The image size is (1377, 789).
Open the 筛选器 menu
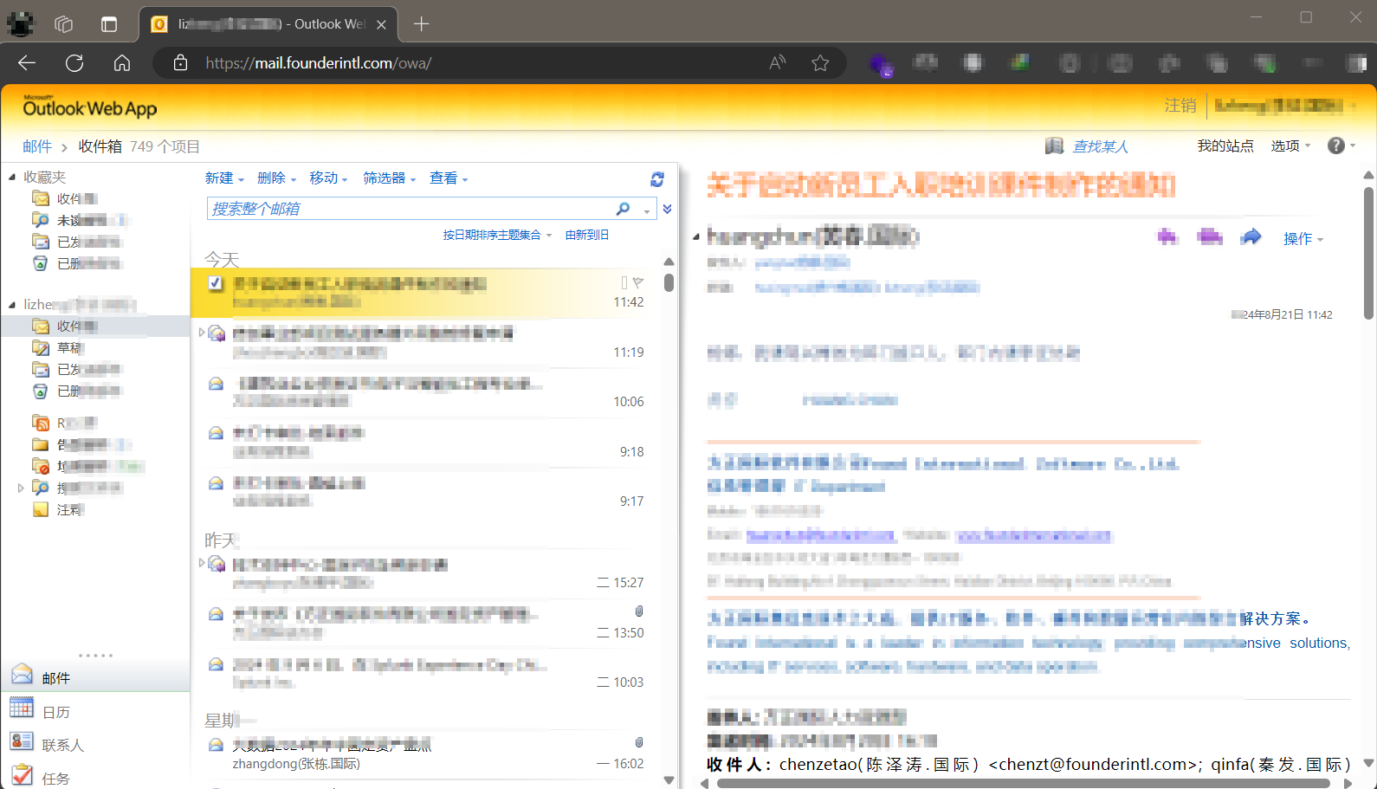point(389,178)
